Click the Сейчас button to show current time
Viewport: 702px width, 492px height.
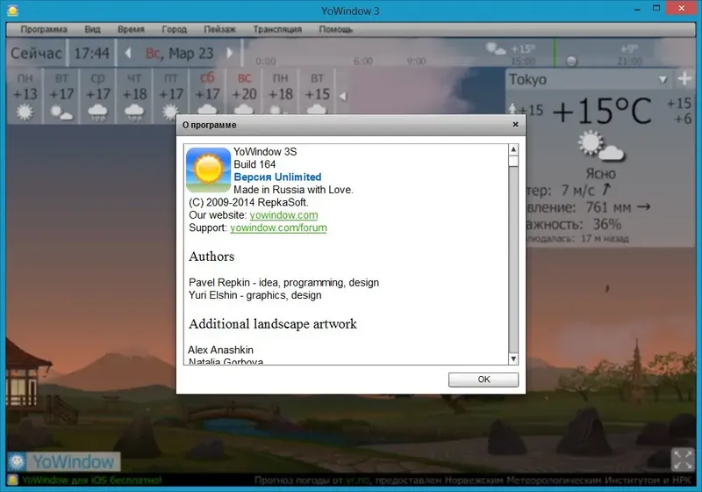click(x=36, y=54)
